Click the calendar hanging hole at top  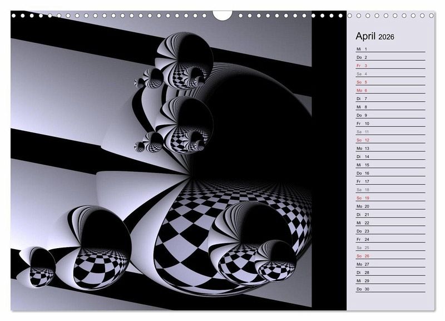(222, 14)
